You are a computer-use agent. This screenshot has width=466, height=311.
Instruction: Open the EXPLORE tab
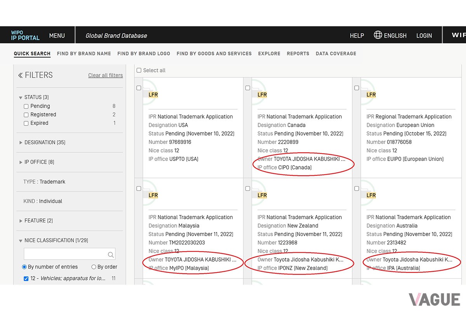(269, 54)
